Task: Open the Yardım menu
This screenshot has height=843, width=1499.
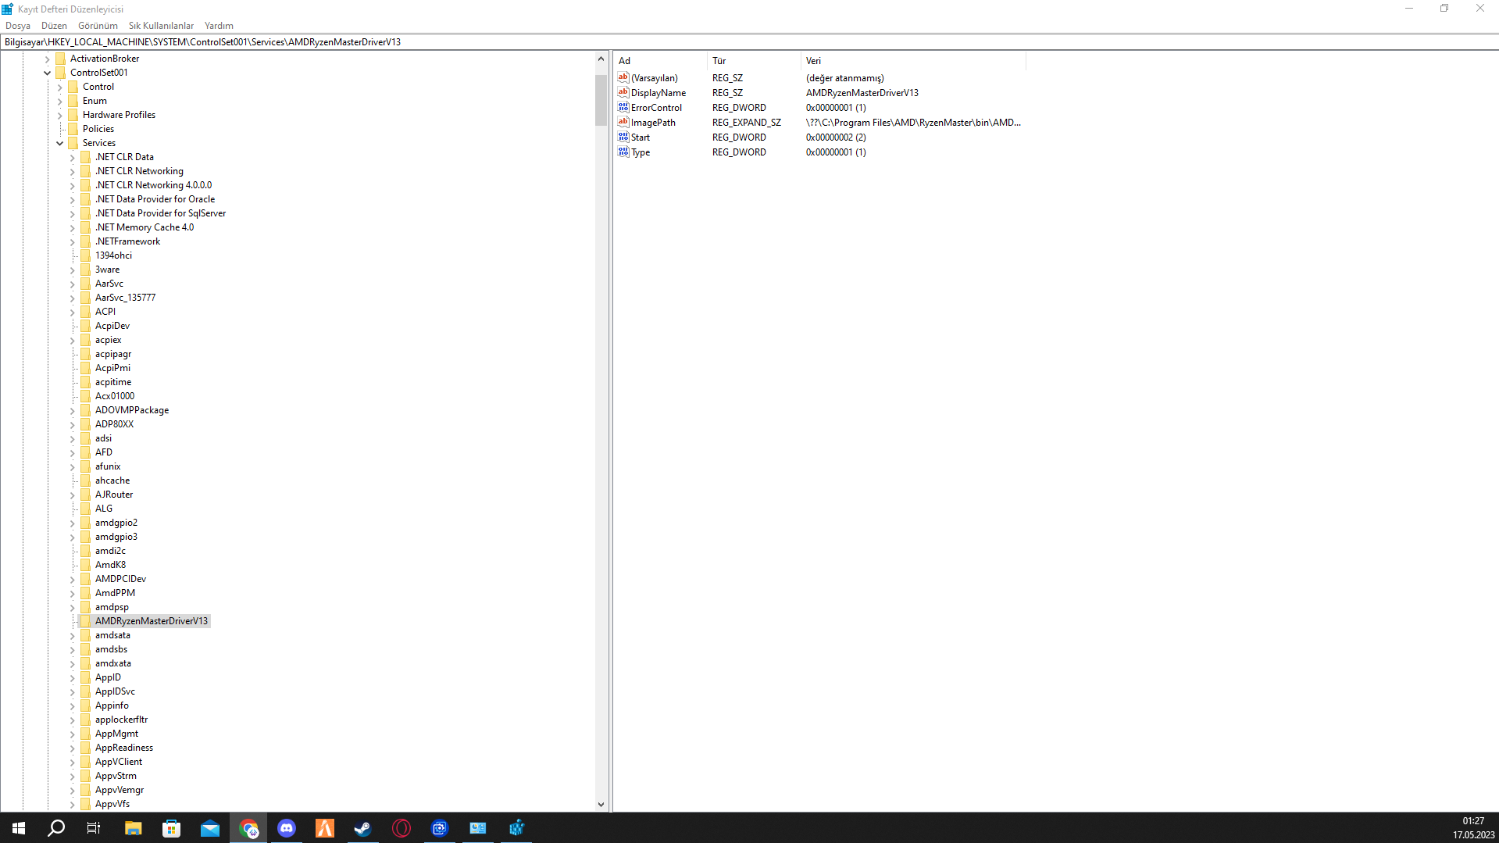Action: click(219, 26)
